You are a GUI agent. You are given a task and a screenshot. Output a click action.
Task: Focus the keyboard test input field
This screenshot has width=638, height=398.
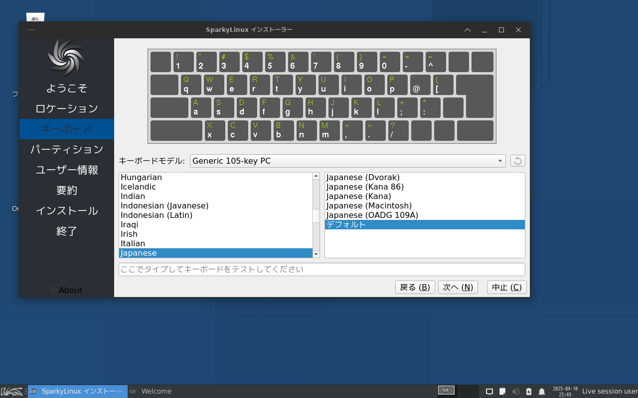point(322,270)
